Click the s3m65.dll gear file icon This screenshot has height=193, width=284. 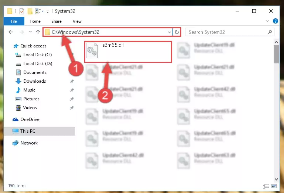point(92,50)
